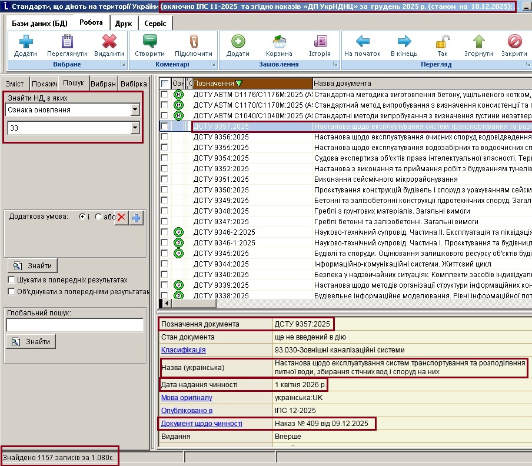Image resolution: width=532 pixels, height=466 pixels.
Task: Open order Історія icon
Action: 320,42
